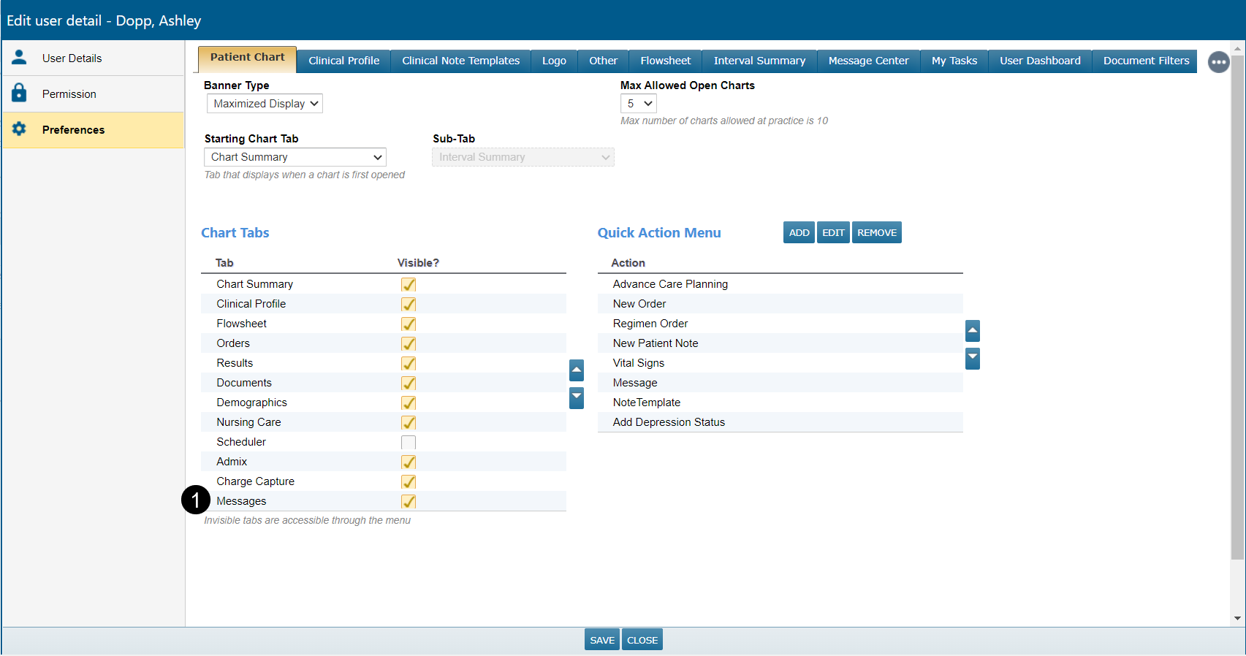Move chart tab down with arrow
The width and height of the screenshot is (1246, 656).
click(x=577, y=397)
